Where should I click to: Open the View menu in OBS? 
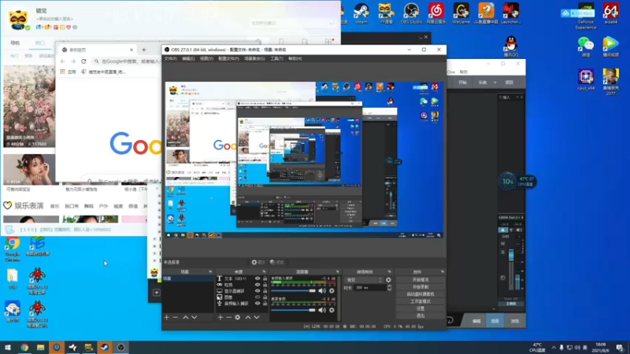pyautogui.click(x=206, y=58)
